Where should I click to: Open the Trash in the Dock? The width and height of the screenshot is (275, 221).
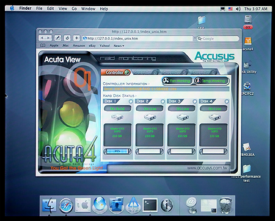point(226,205)
